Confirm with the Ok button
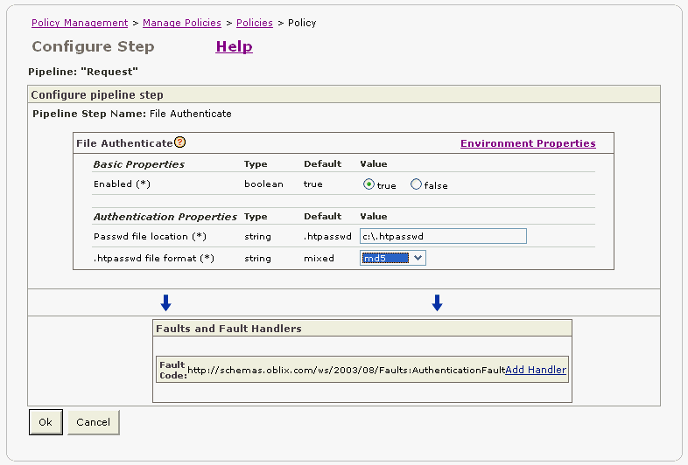Screen dimensions: 688x465 [x=46, y=422]
